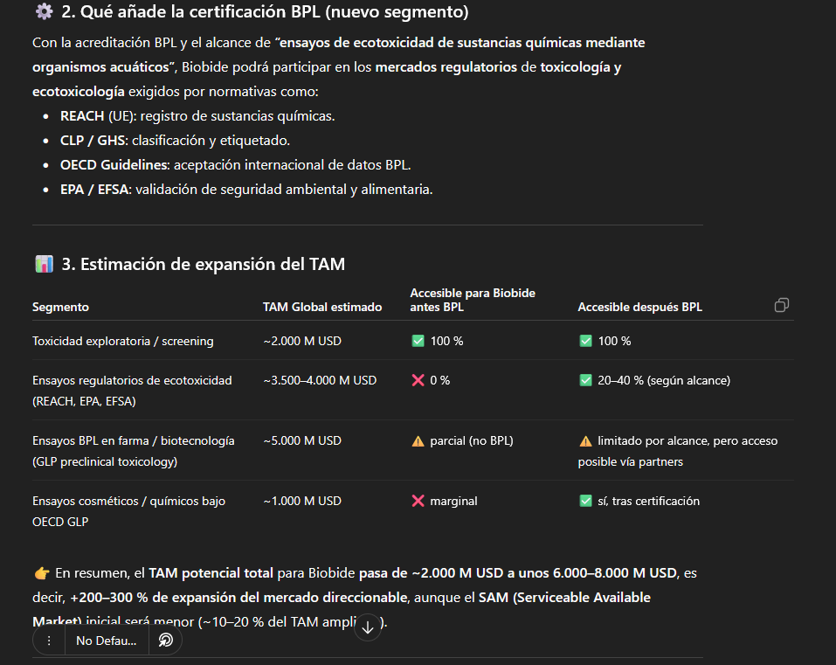This screenshot has width=836, height=665.
Task: Click the "TAM Global estimado" column header
Action: tap(321, 307)
